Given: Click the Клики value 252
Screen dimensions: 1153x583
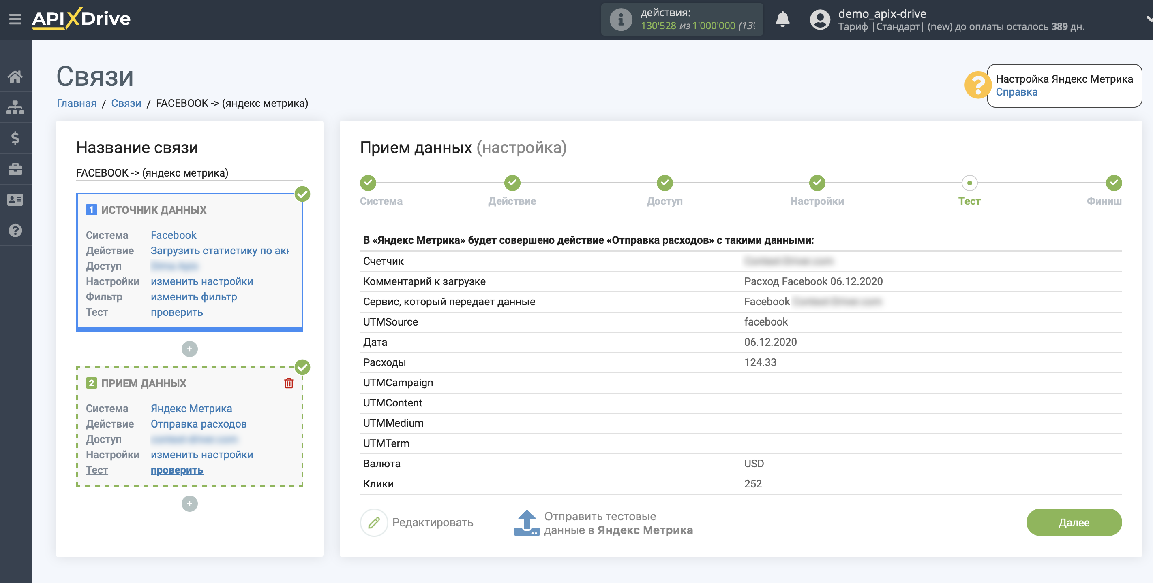Looking at the screenshot, I should click(752, 484).
